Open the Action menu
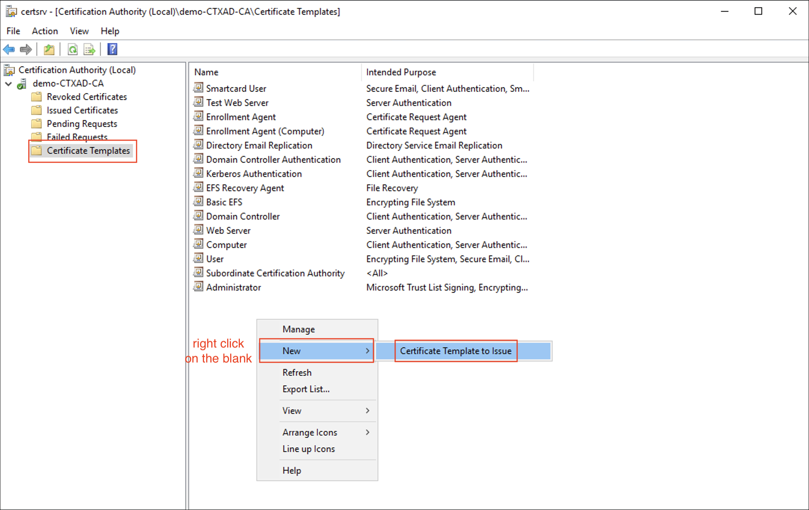This screenshot has width=809, height=510. [45, 31]
